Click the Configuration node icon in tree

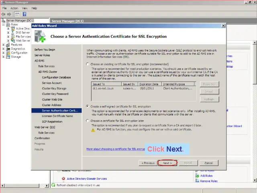click(8, 53)
